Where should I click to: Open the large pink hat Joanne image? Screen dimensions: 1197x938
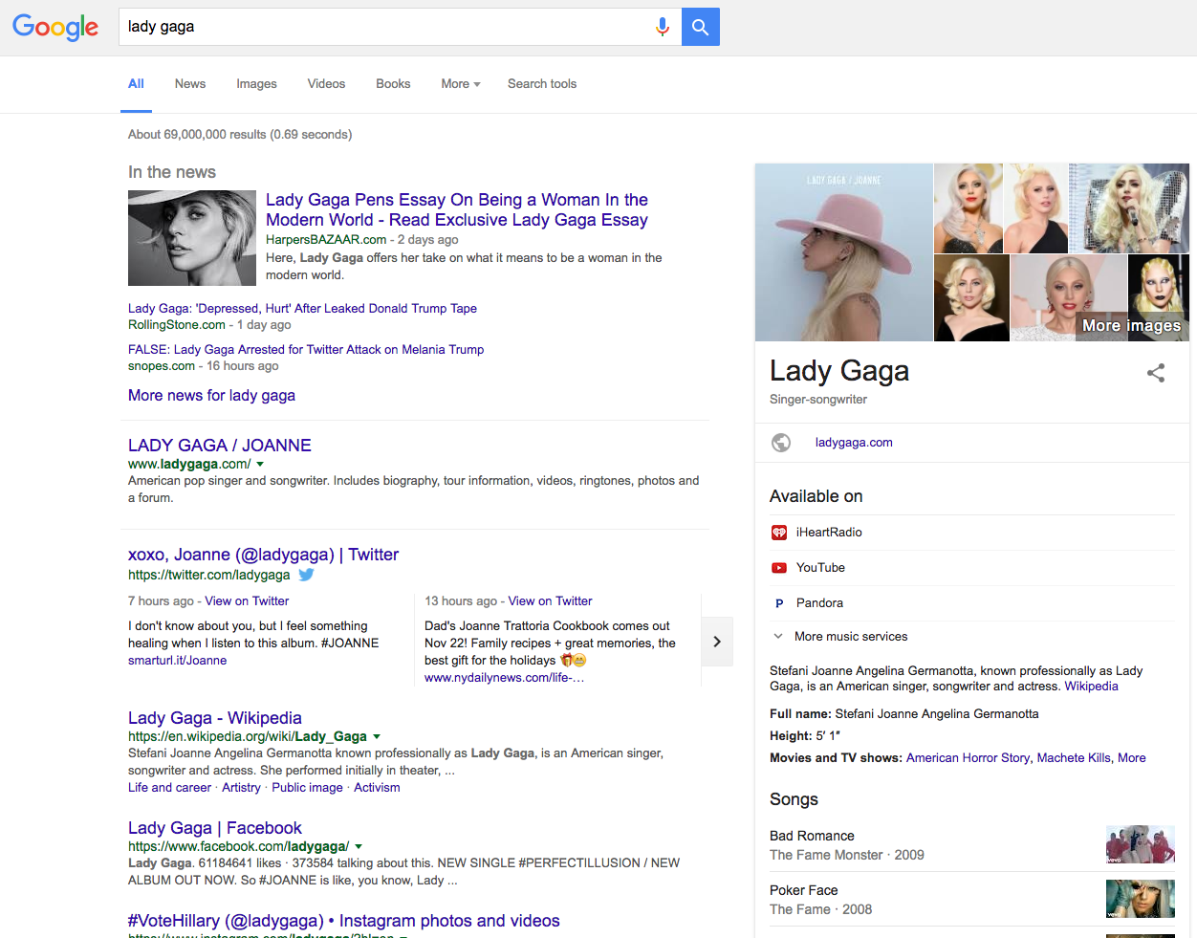(x=843, y=252)
